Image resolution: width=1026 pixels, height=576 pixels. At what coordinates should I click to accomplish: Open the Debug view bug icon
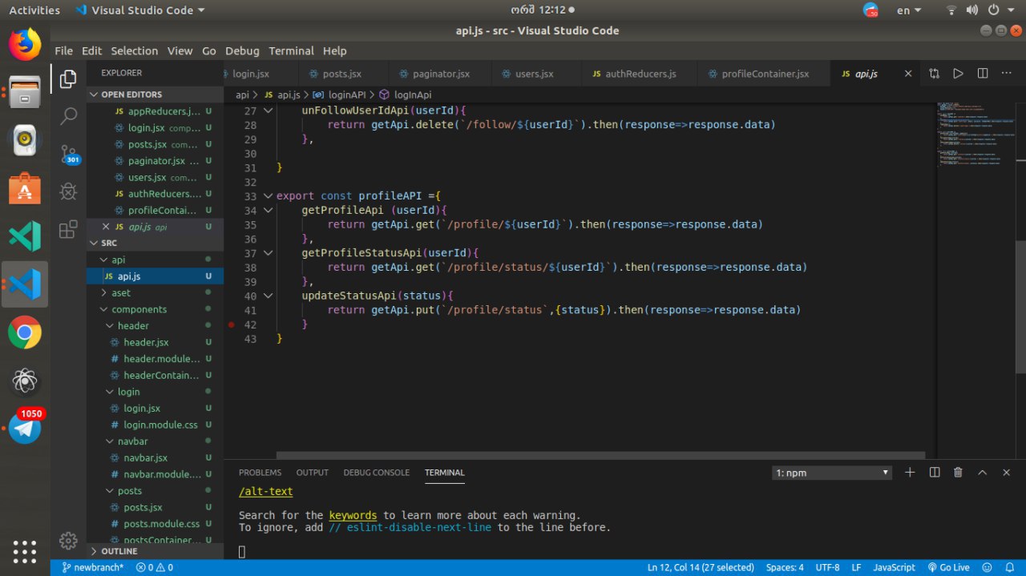[x=68, y=191]
